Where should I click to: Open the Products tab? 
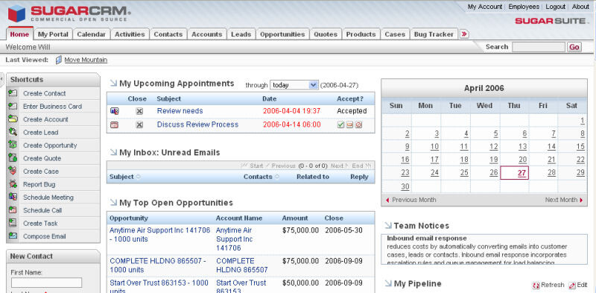click(x=361, y=34)
